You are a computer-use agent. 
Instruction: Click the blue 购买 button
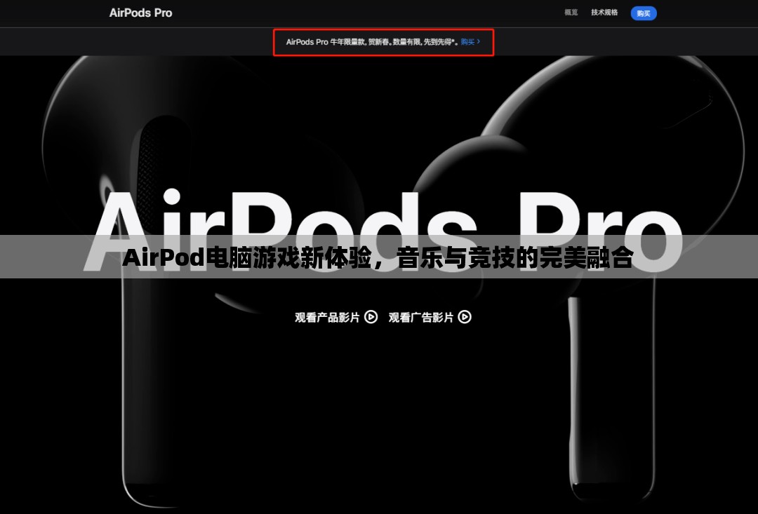(644, 13)
